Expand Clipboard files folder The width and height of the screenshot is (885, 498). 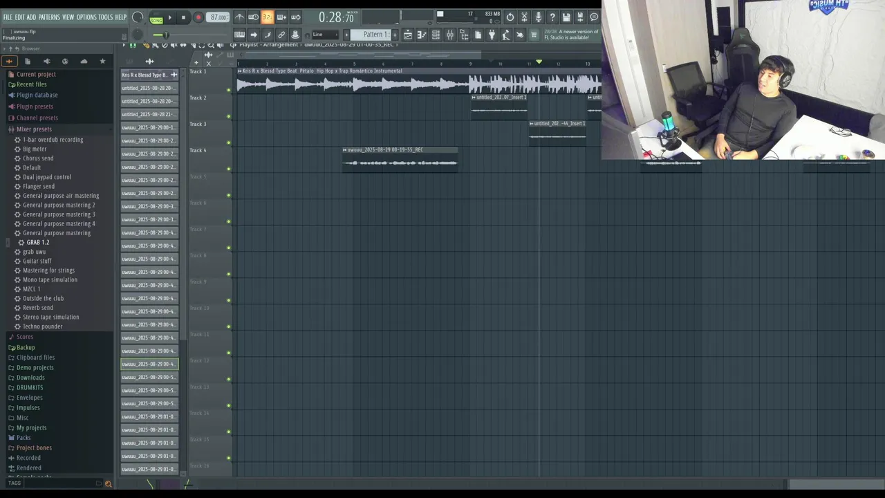(x=35, y=358)
